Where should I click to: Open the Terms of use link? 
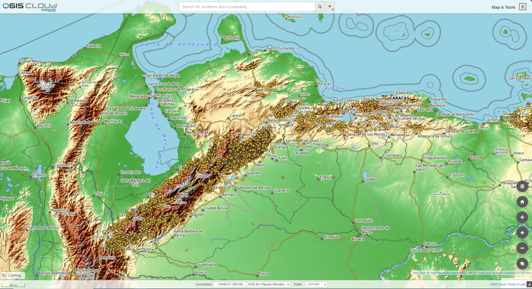516,284
